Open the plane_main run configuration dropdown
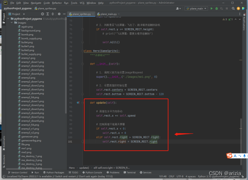Viewport: 248px width, 180px height. [x=196, y=9]
